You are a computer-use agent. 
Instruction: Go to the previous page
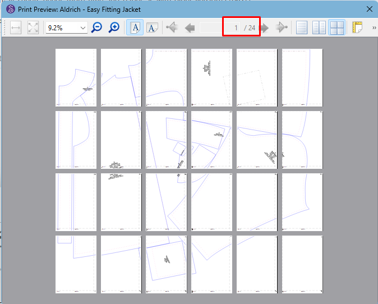(x=190, y=27)
